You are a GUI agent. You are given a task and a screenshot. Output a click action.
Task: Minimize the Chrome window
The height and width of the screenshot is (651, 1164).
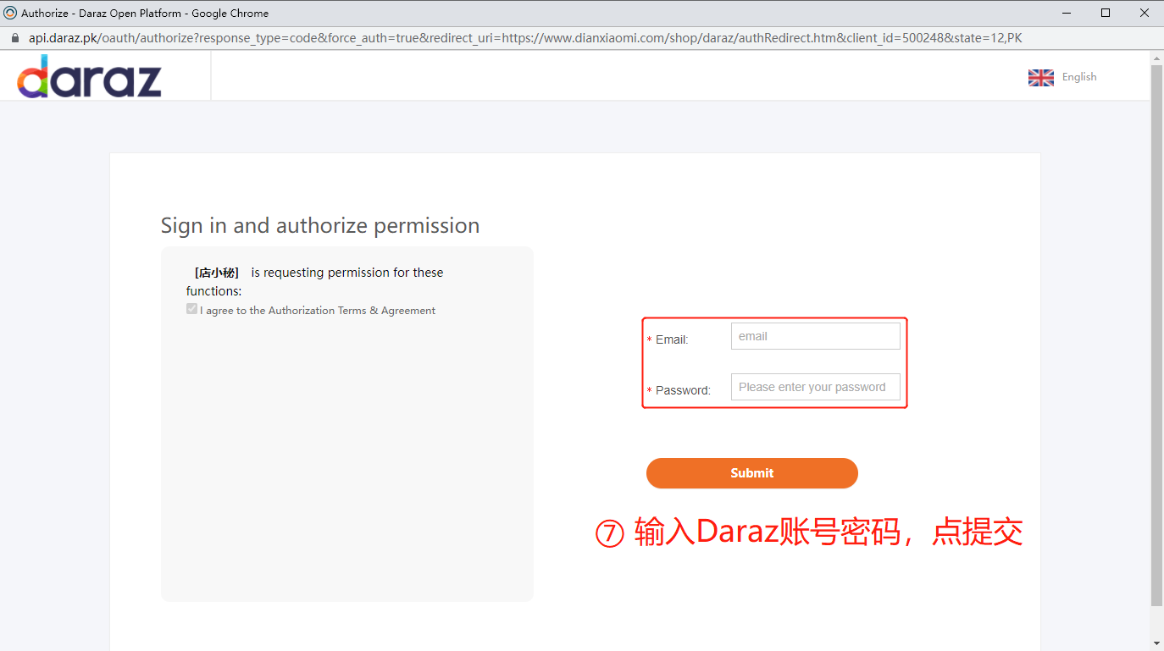[x=1066, y=13]
